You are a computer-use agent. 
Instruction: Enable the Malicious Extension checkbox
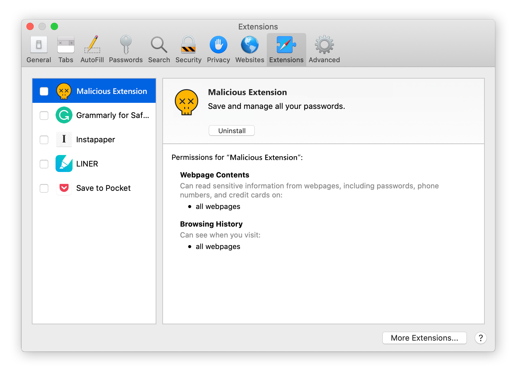tap(44, 91)
